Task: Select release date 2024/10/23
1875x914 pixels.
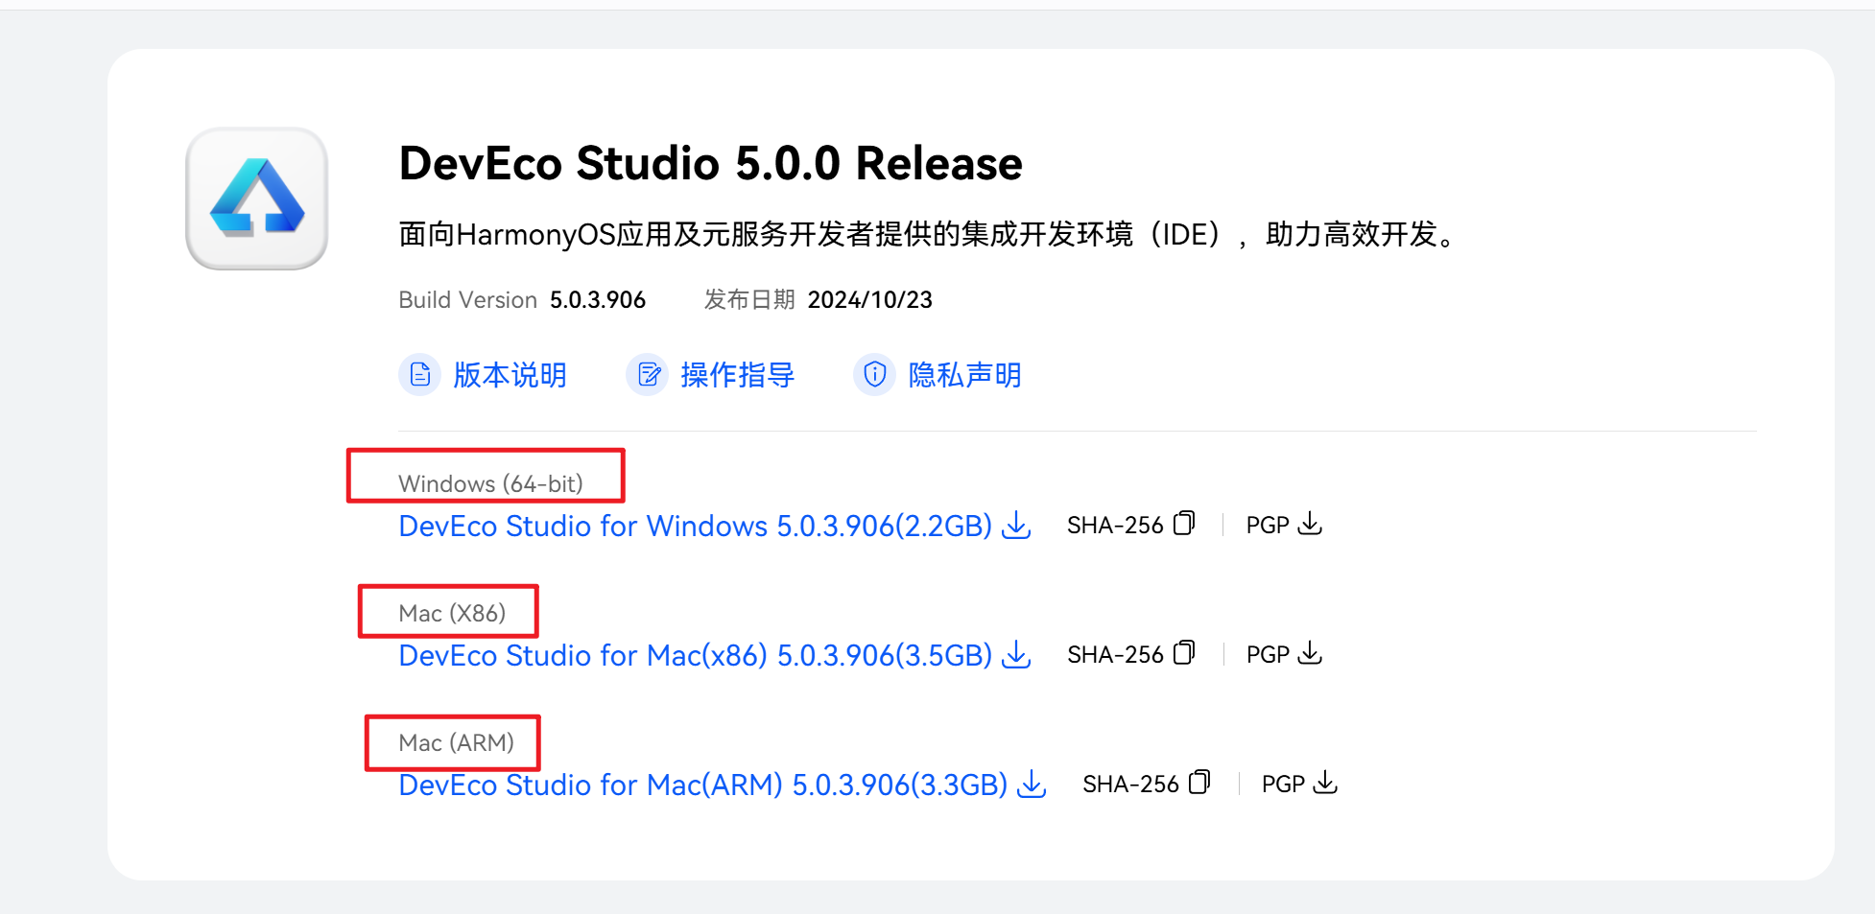Action: pos(870,300)
